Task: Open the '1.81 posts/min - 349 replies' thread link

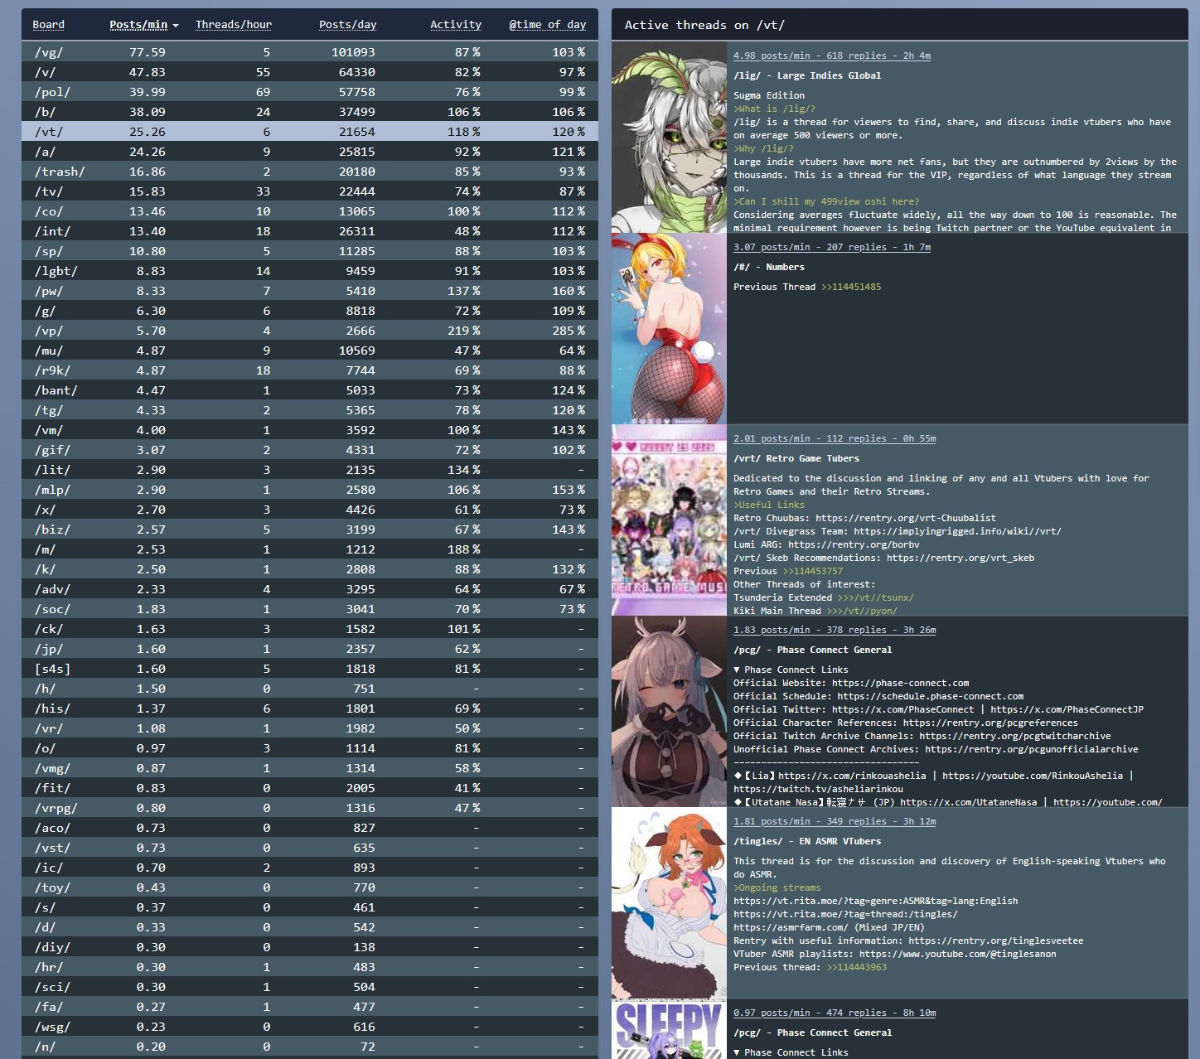Action: (x=835, y=821)
